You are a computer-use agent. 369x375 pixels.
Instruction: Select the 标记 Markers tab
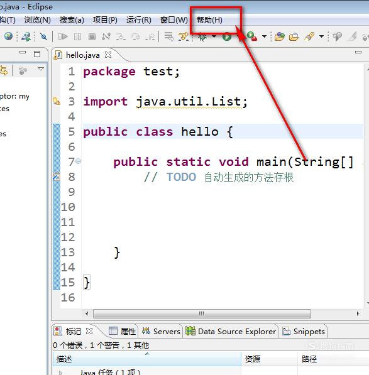point(73,332)
